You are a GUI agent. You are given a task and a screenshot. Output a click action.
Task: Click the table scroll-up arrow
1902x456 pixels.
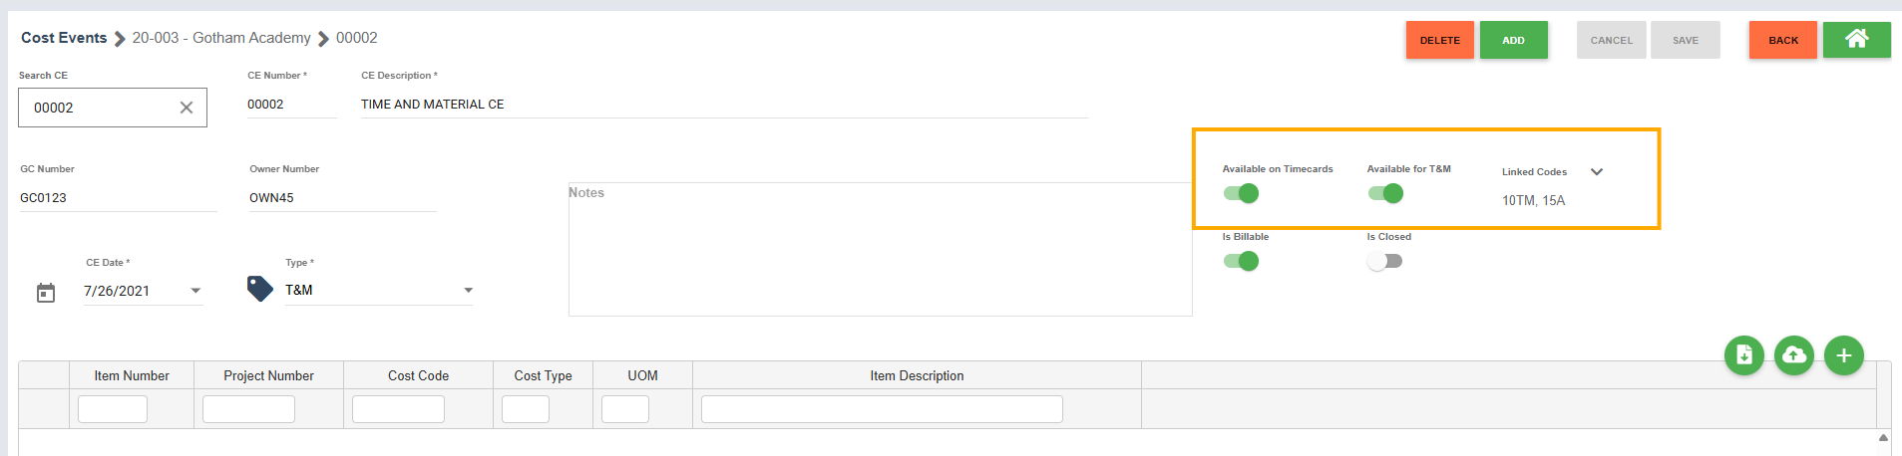click(1883, 438)
